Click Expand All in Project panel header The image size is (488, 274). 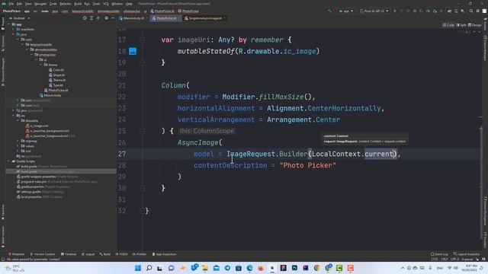(x=91, y=18)
